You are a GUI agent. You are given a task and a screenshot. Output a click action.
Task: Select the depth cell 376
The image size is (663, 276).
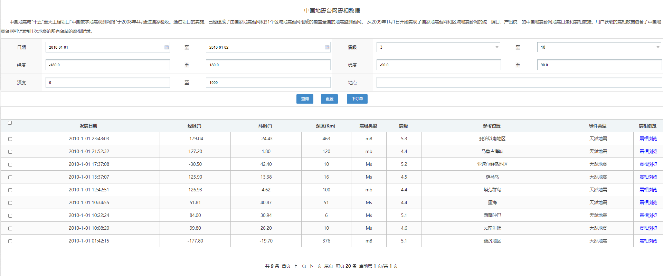pos(326,241)
